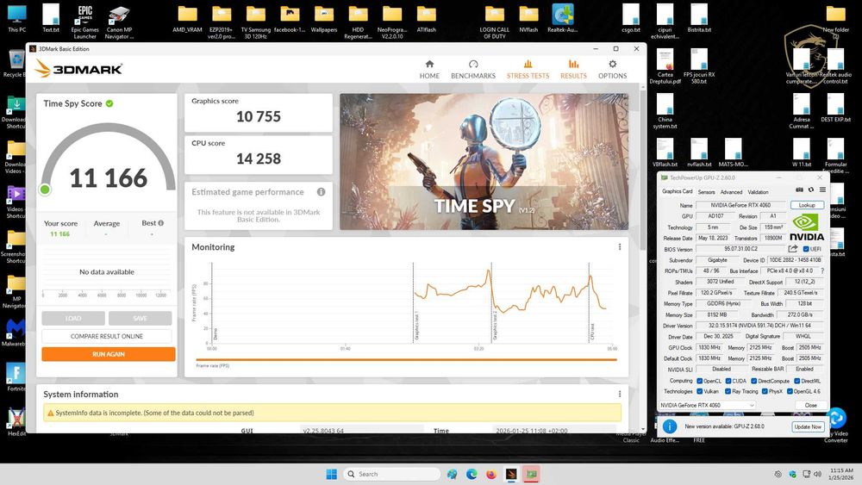Open the BENCHMARKS tab in 3DMark
The height and width of the screenshot is (485, 862).
tap(472, 69)
